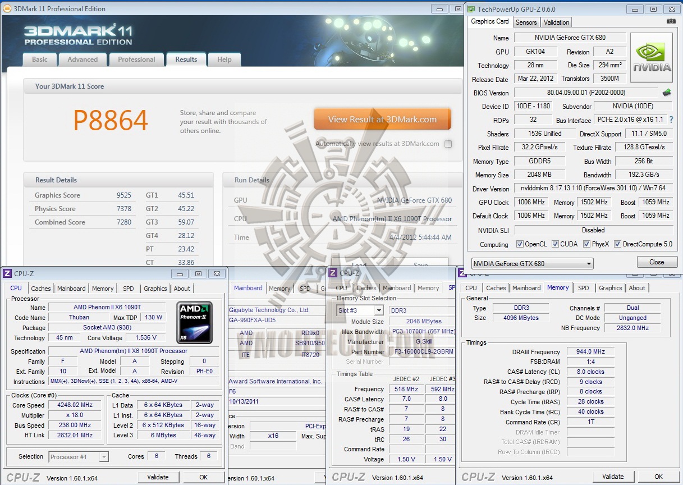The height and width of the screenshot is (485, 683).
Task: Click the Device ID field 10DE - 1180
Action: [x=533, y=106]
